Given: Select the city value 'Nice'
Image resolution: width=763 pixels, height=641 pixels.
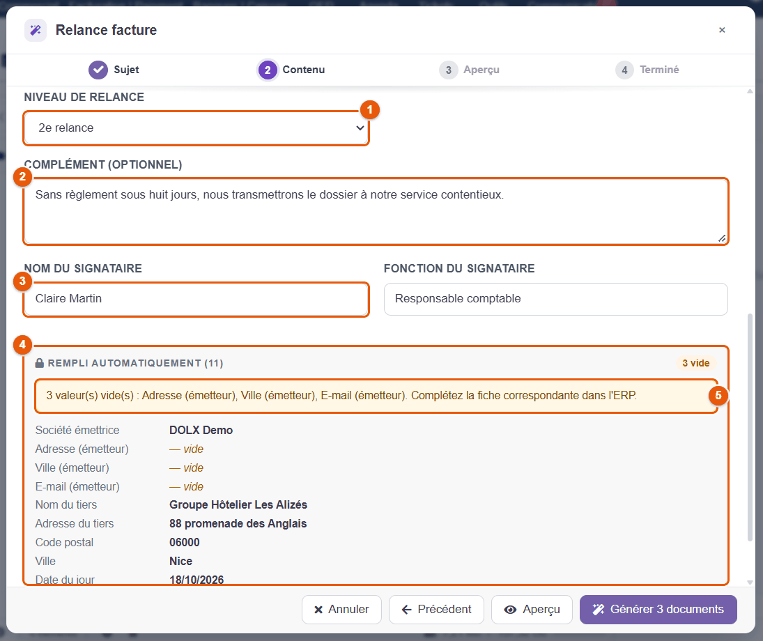Looking at the screenshot, I should click(181, 561).
